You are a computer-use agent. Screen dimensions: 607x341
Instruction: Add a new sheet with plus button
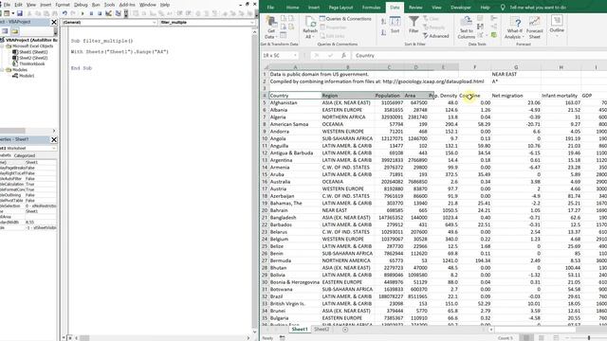[x=345, y=330]
